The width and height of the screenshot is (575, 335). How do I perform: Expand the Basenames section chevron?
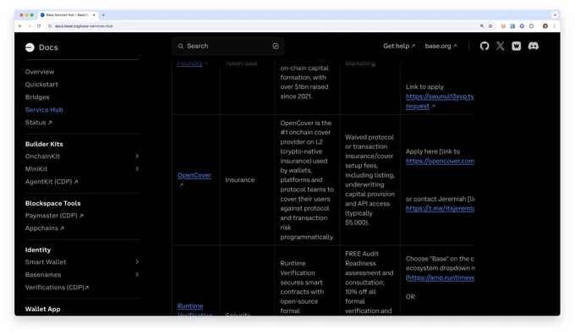(x=137, y=274)
